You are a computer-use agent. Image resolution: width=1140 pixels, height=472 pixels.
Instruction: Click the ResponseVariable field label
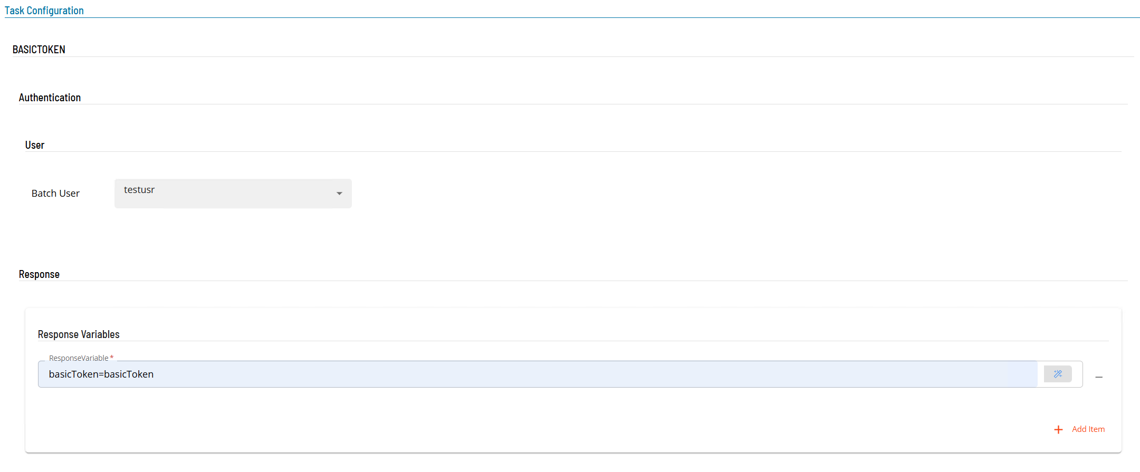tap(79, 358)
